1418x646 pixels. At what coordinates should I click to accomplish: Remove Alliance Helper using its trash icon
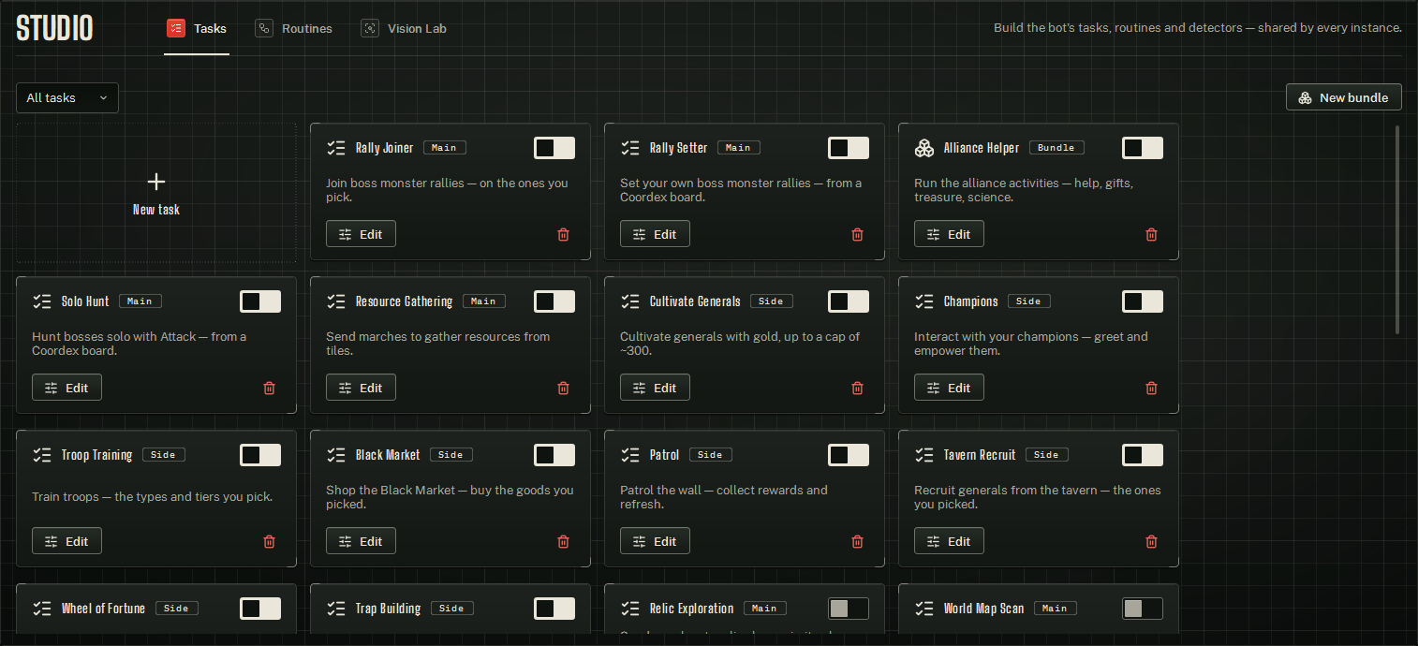tap(1151, 234)
